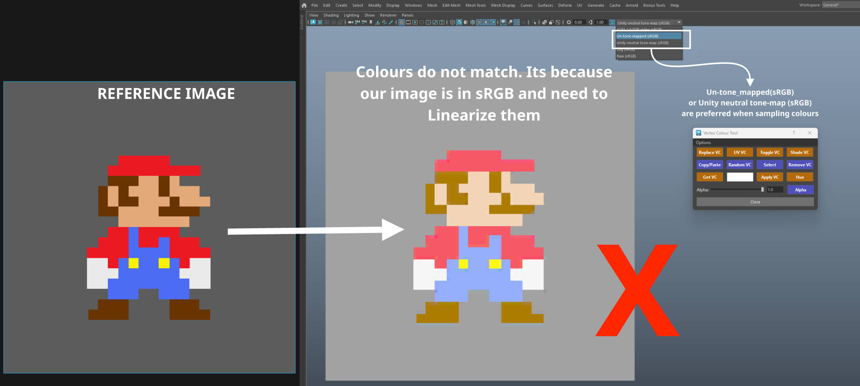Screen dimensions: 860x386
Task: Open the Workspace General dropdown
Action: (x=840, y=5)
